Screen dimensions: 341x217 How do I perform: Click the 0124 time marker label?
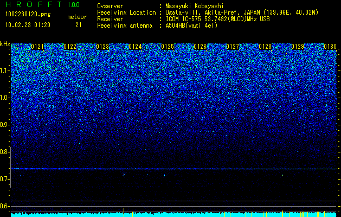[135, 47]
